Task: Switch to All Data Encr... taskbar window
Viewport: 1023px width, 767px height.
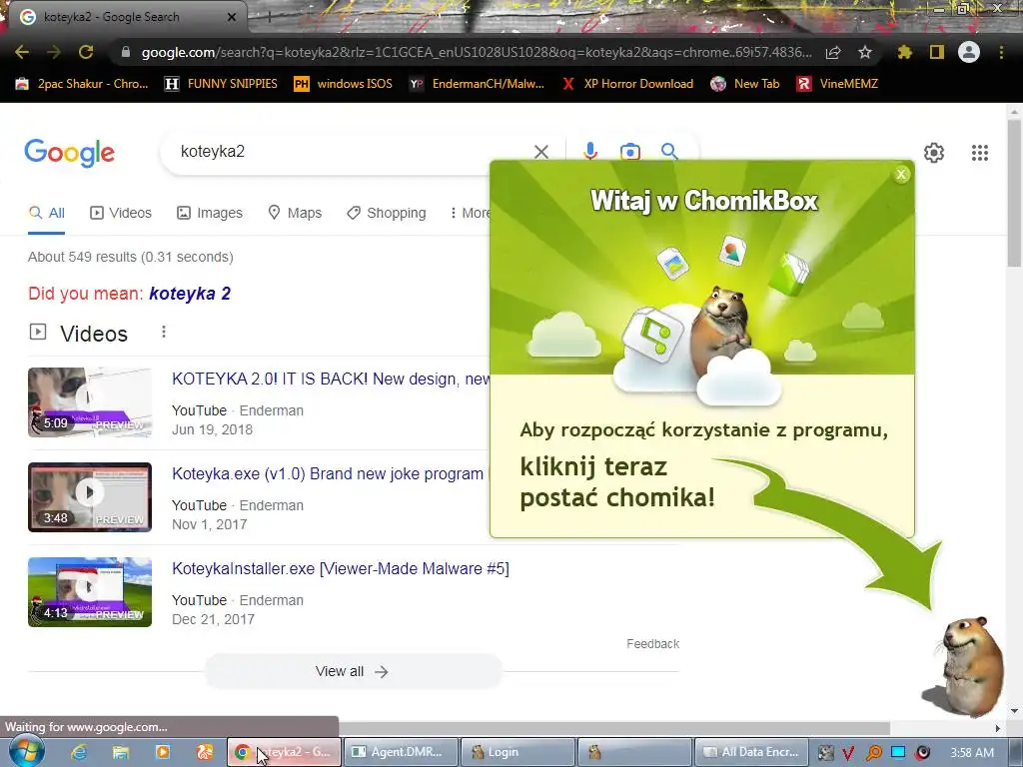Action: coord(751,752)
